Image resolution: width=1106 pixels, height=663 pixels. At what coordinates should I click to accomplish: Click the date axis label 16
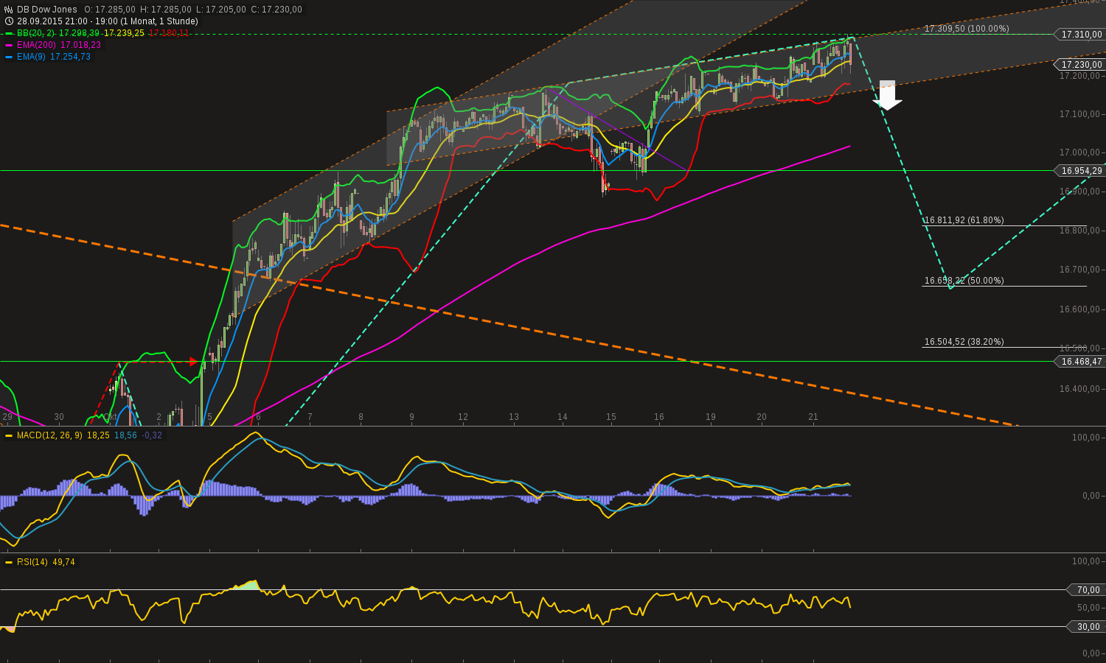click(659, 417)
